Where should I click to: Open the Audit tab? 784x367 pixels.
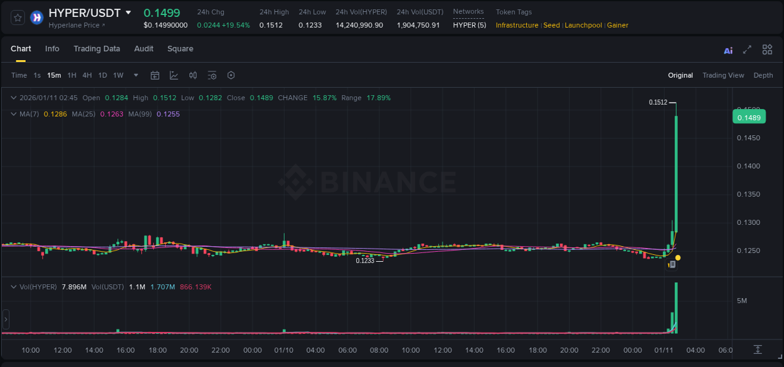pyautogui.click(x=144, y=49)
